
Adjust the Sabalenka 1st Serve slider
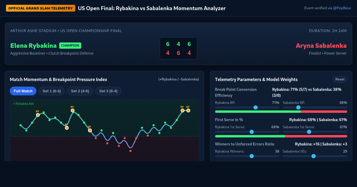[x=315, y=132]
